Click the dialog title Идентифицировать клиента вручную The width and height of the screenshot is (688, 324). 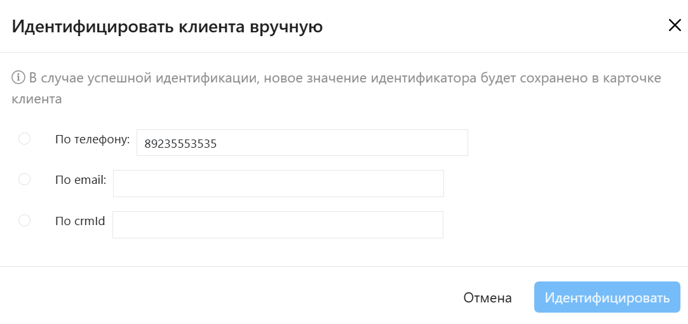(167, 27)
